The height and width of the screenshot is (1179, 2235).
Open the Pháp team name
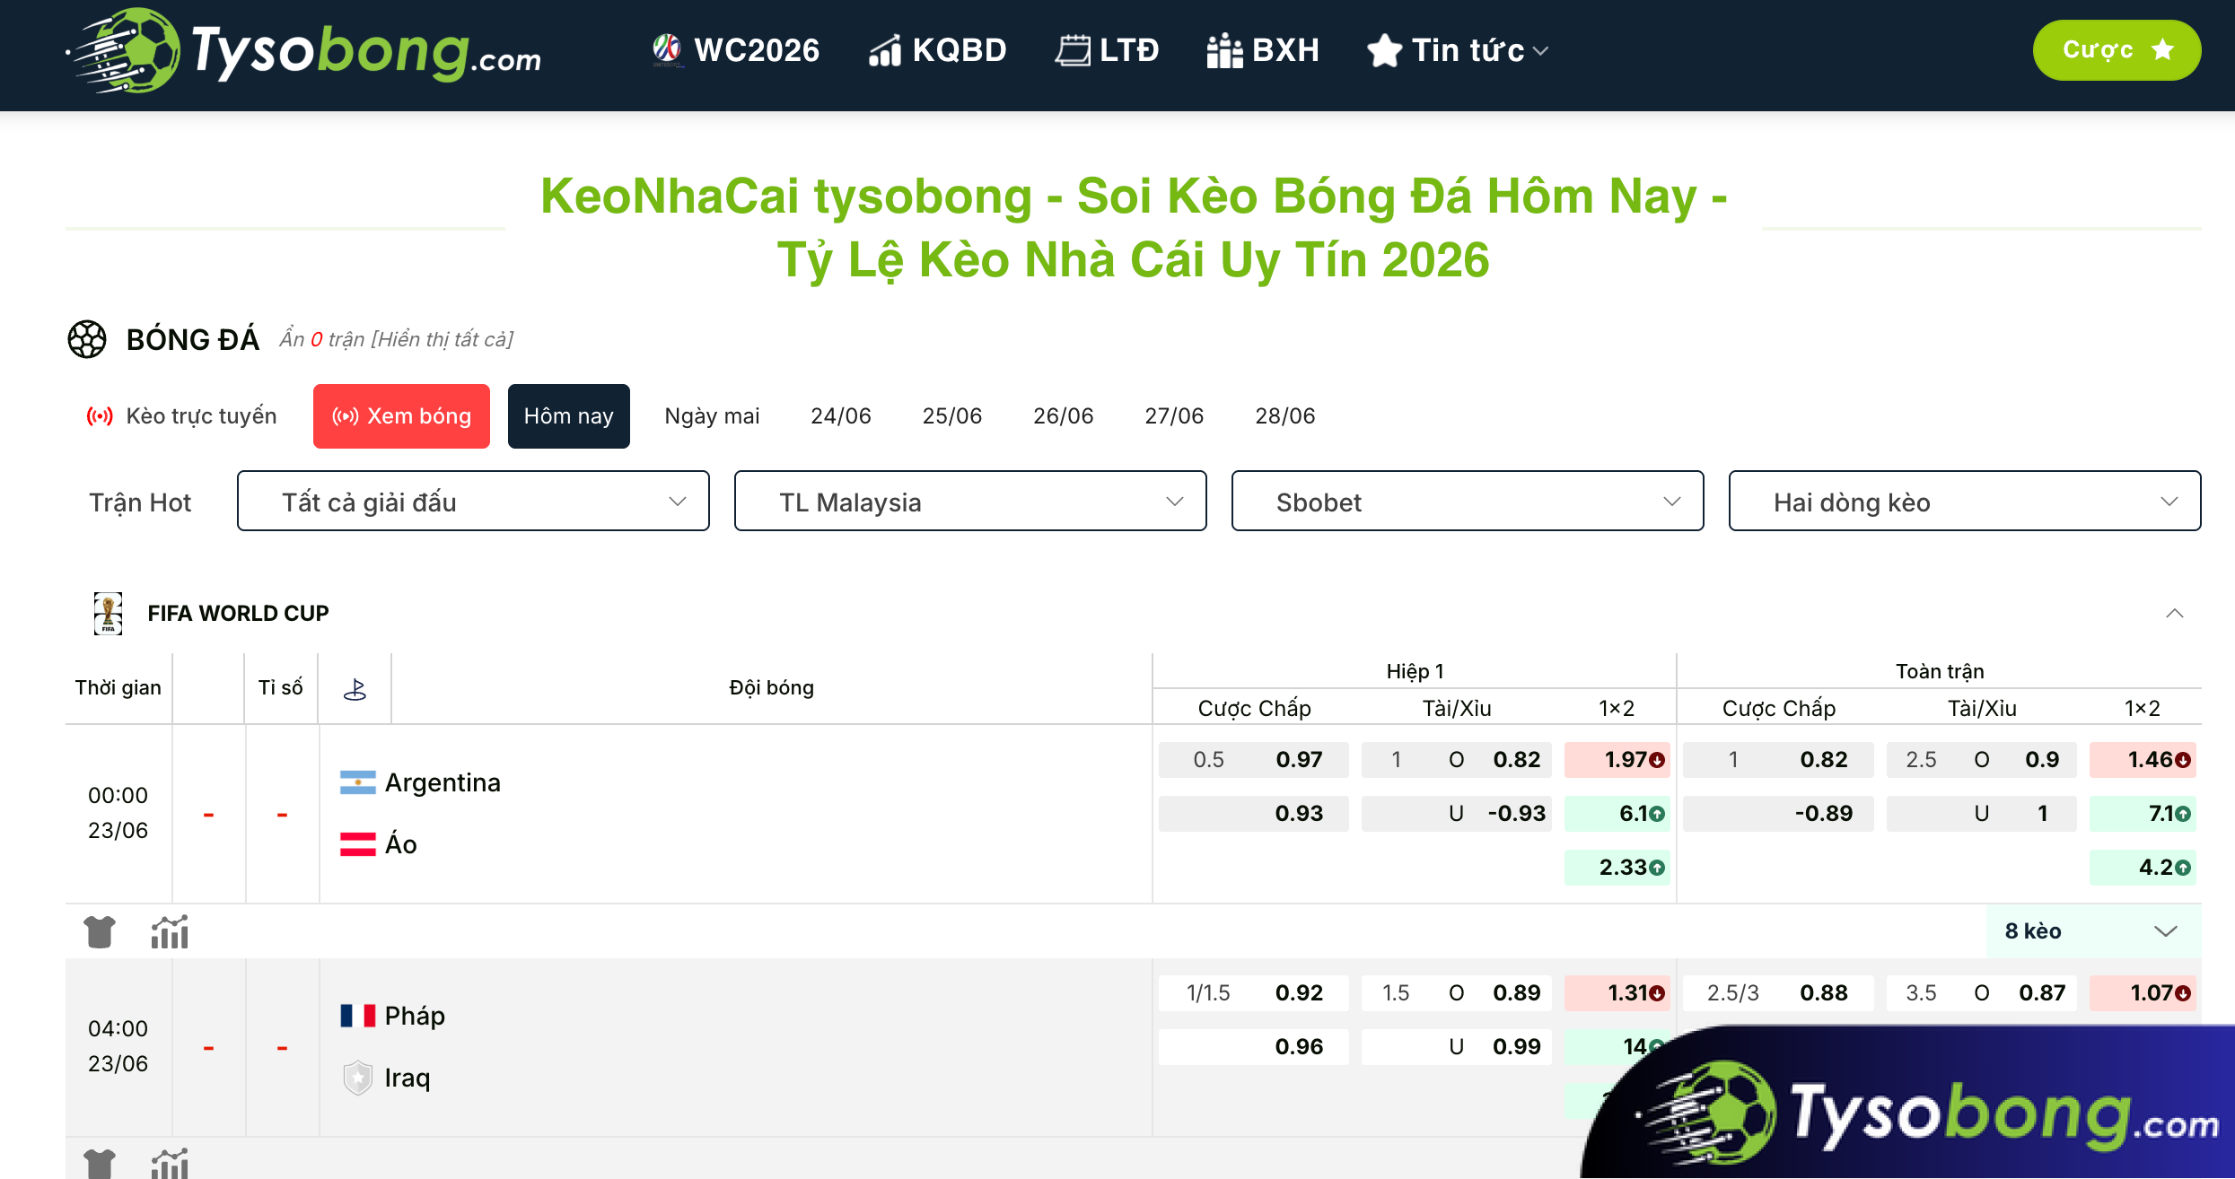click(x=415, y=1016)
